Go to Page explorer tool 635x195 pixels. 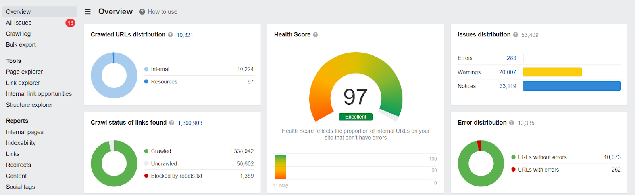(x=24, y=72)
